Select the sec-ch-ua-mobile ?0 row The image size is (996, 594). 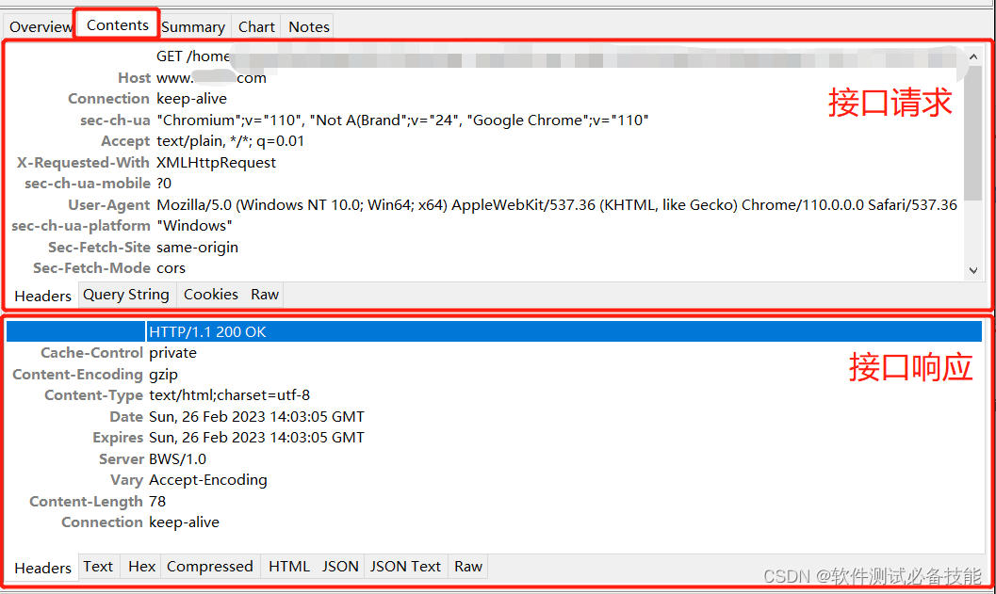point(484,184)
